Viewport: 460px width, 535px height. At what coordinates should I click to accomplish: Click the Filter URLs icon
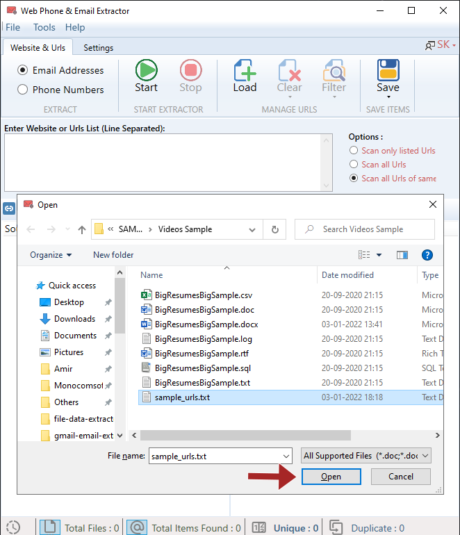334,70
